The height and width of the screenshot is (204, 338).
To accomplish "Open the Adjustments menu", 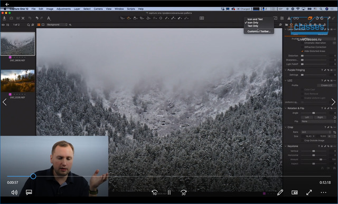I will point(63,9).
